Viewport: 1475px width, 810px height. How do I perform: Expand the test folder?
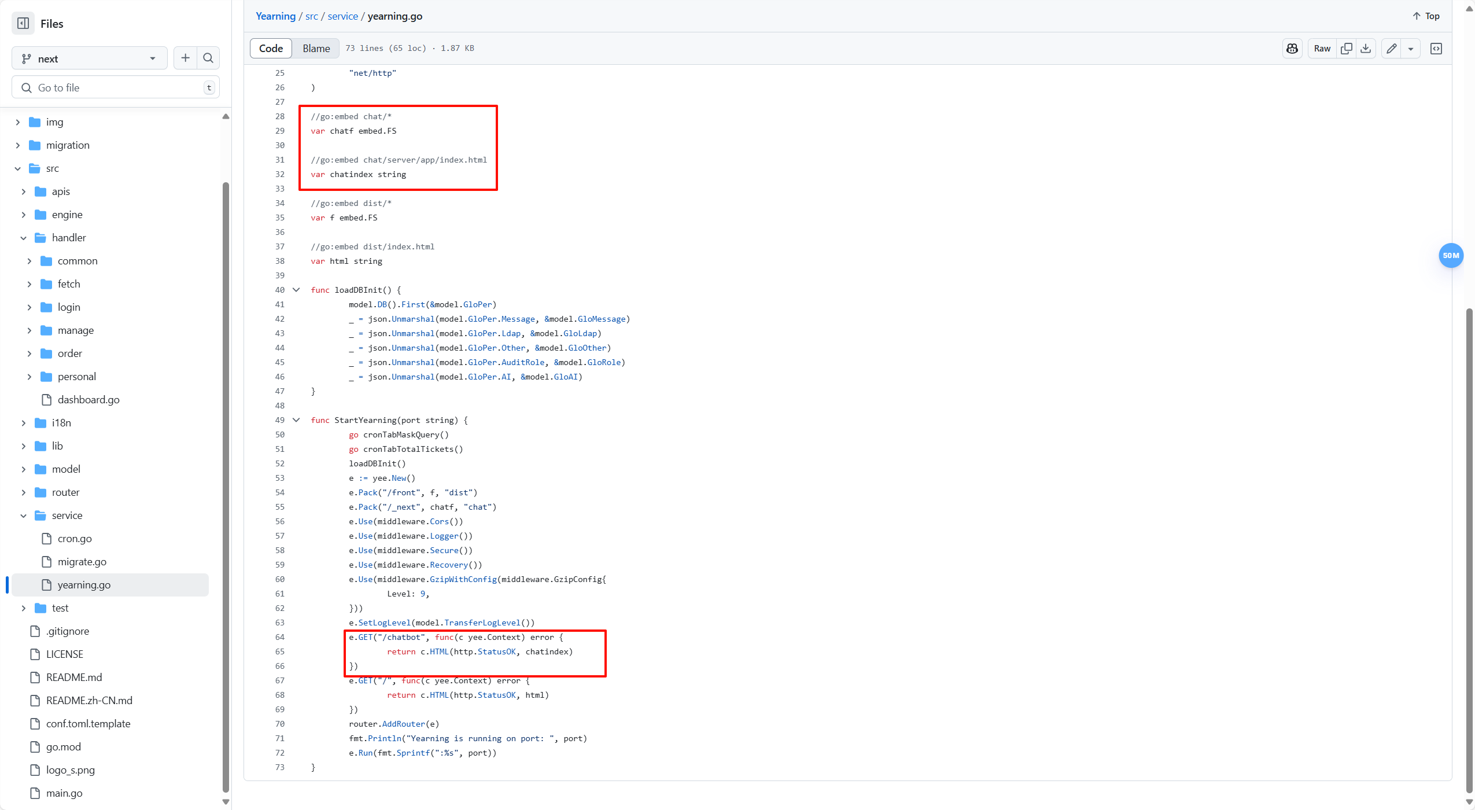24,608
